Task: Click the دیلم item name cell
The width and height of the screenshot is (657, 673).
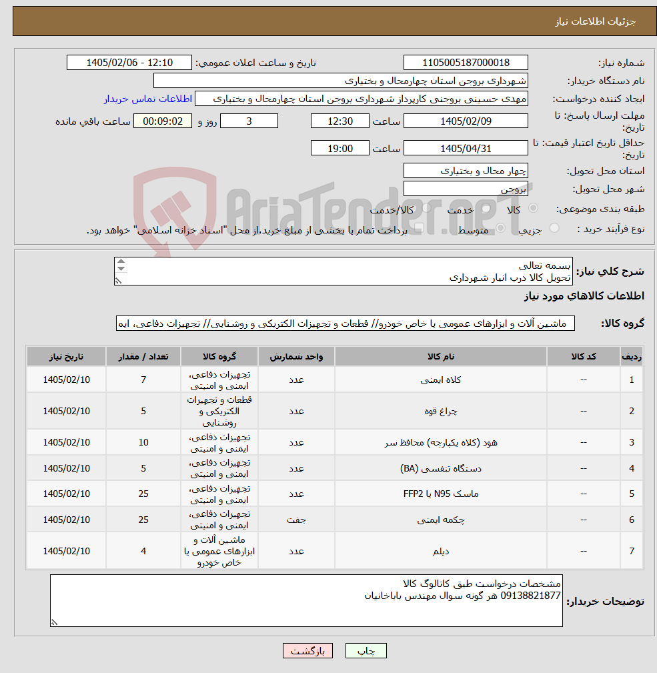Action: click(x=441, y=551)
